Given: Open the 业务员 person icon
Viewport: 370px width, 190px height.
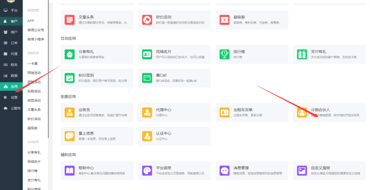Looking at the screenshot, I should point(70,113).
